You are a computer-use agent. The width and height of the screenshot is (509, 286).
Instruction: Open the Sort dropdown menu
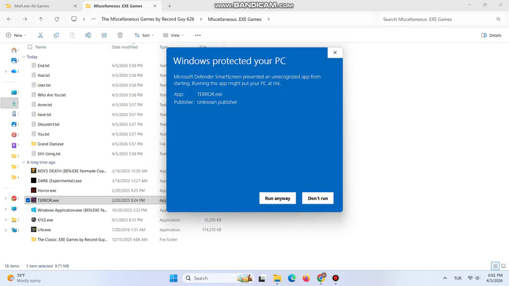coord(144,36)
